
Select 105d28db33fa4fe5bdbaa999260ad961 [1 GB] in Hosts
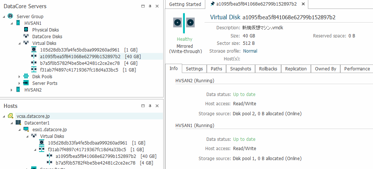97,143
